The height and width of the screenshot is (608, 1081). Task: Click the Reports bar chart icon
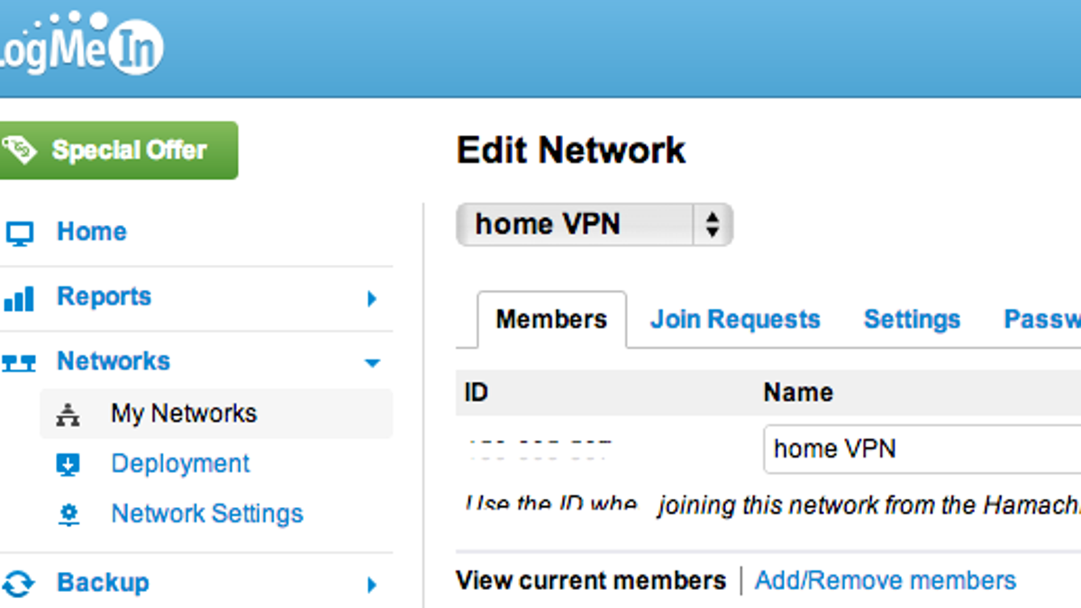(19, 298)
